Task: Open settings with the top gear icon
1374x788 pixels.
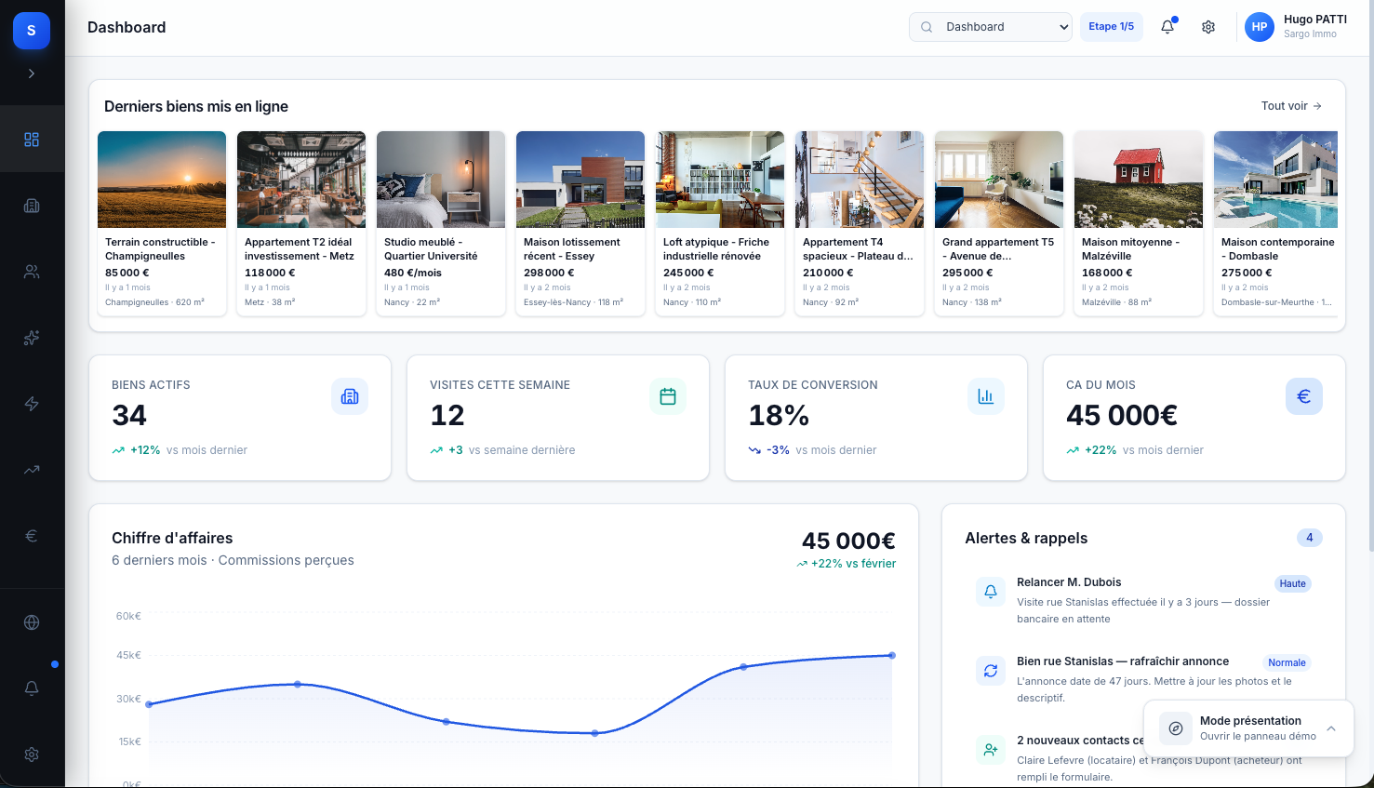Action: pos(1207,27)
